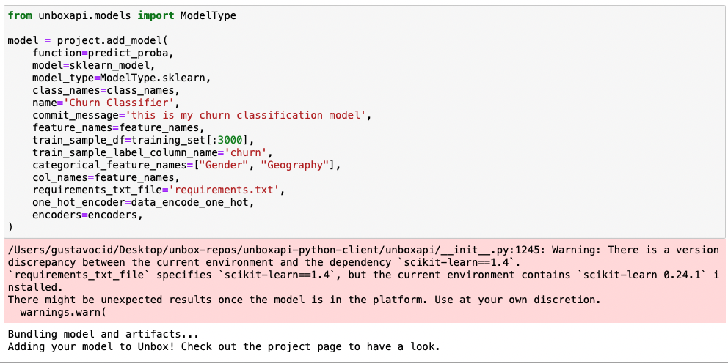This screenshot has width=728, height=364.
Task: Click the 'model = project.add_model(' line
Action: click(87, 41)
